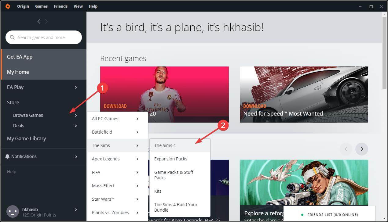
Task: Click Get EA App in sidebar
Action: (x=44, y=57)
